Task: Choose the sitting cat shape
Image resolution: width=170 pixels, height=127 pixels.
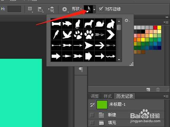Action: click(x=78, y=24)
